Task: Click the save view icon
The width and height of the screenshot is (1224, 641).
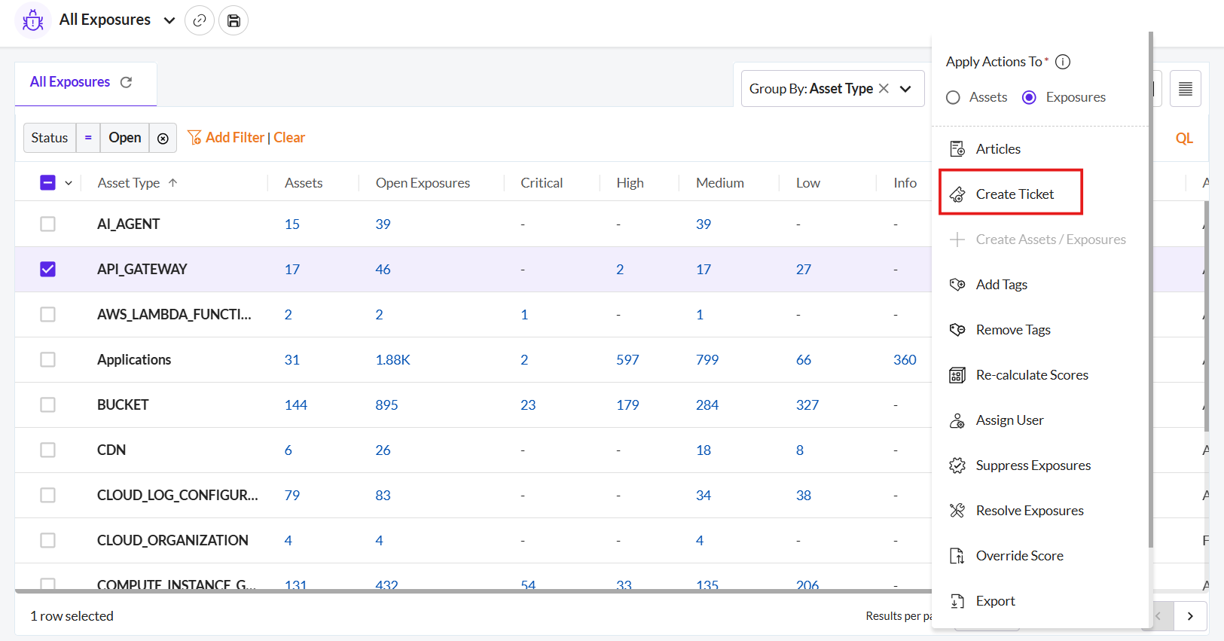Action: point(234,20)
